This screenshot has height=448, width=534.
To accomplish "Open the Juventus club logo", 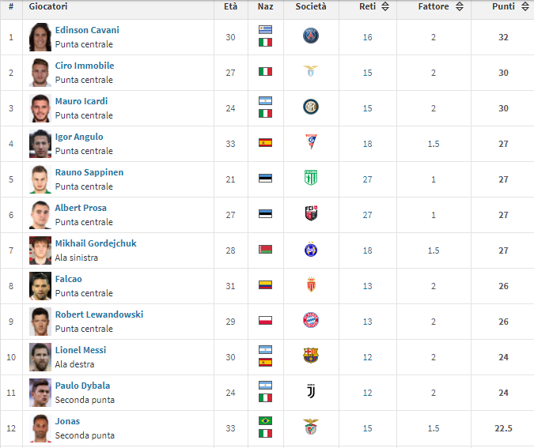I will (311, 391).
